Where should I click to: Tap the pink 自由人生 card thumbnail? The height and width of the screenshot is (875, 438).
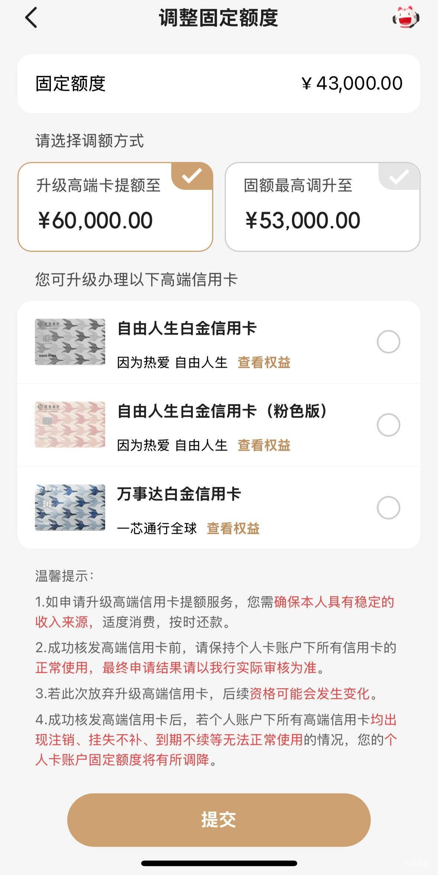pyautogui.click(x=70, y=425)
